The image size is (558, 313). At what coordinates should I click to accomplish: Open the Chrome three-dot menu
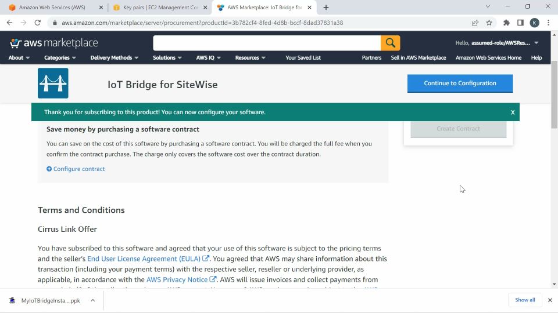[x=548, y=23]
